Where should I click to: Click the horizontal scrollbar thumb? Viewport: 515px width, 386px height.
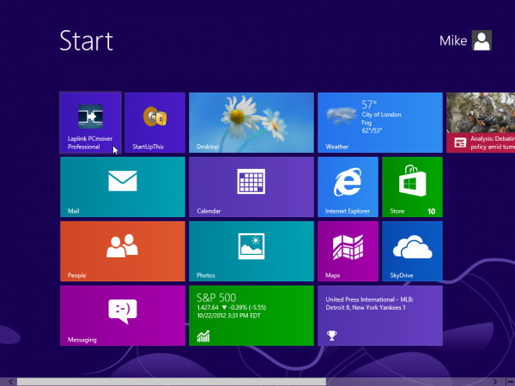click(x=172, y=382)
